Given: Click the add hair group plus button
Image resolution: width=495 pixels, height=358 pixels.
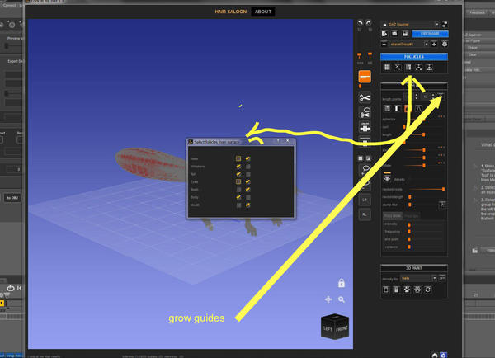Looking at the screenshot, I should [434, 45].
